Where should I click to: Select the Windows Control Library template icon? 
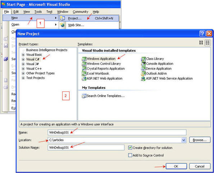(x=84, y=64)
